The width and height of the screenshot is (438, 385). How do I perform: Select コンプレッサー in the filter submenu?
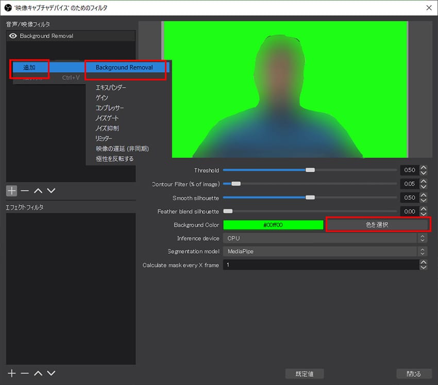click(110, 108)
